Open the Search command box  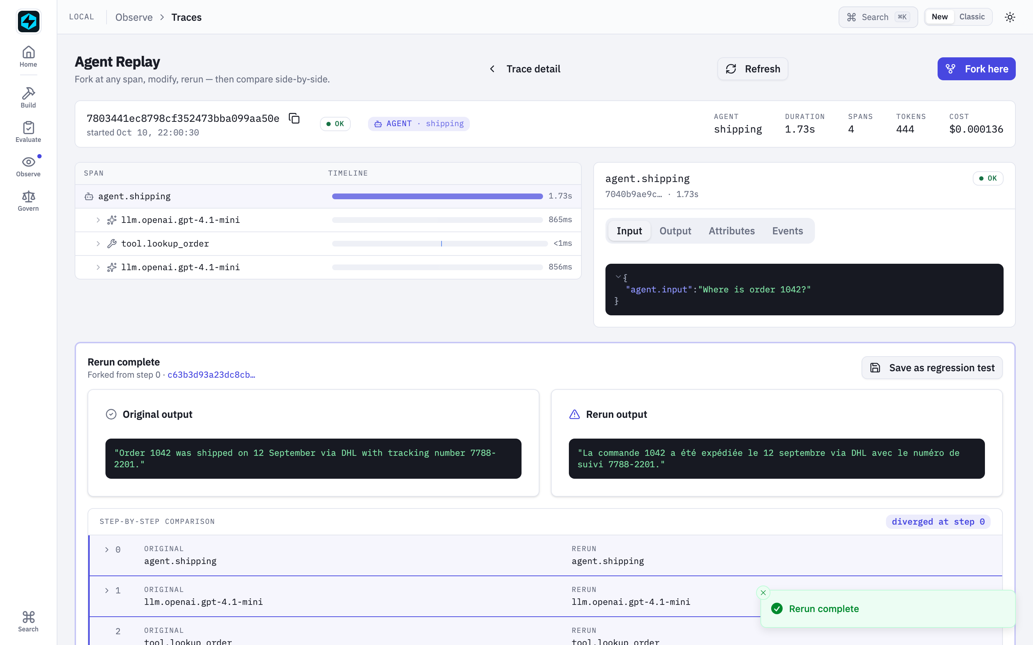click(x=878, y=17)
